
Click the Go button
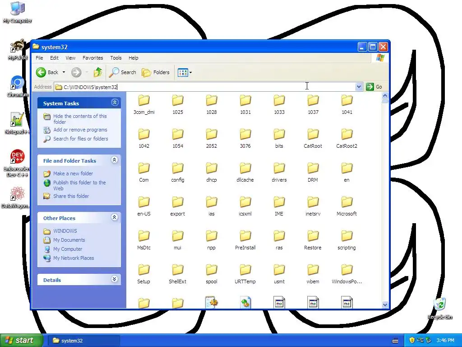coord(374,87)
